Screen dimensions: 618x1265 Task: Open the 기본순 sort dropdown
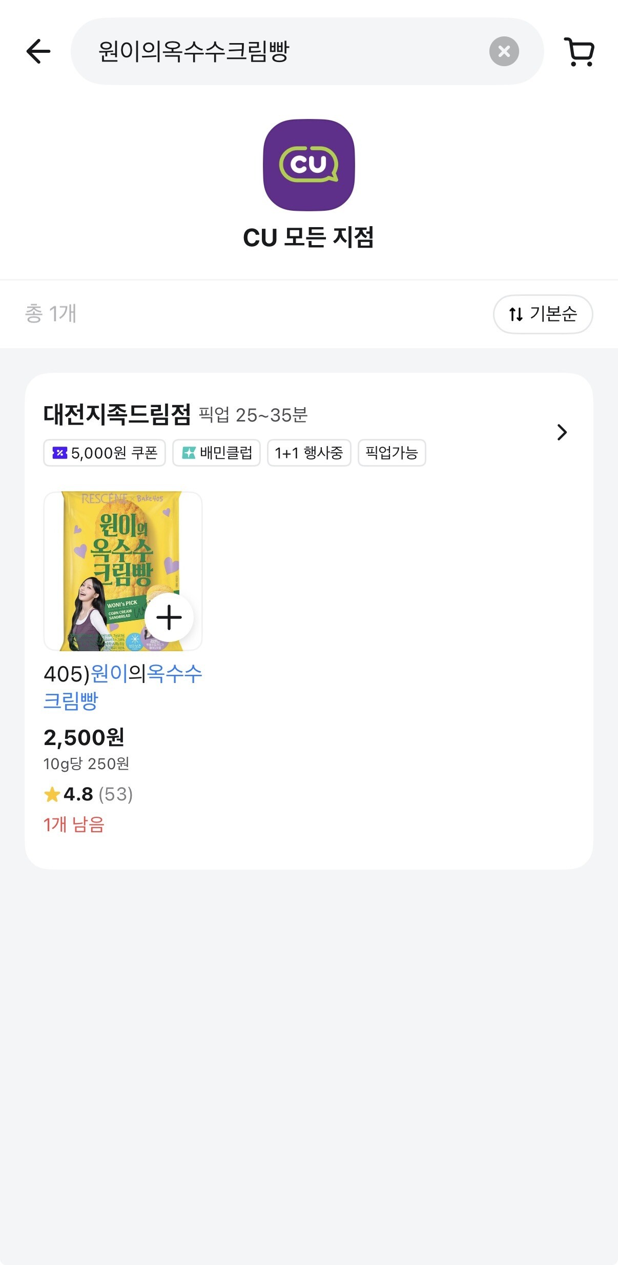[x=543, y=314]
